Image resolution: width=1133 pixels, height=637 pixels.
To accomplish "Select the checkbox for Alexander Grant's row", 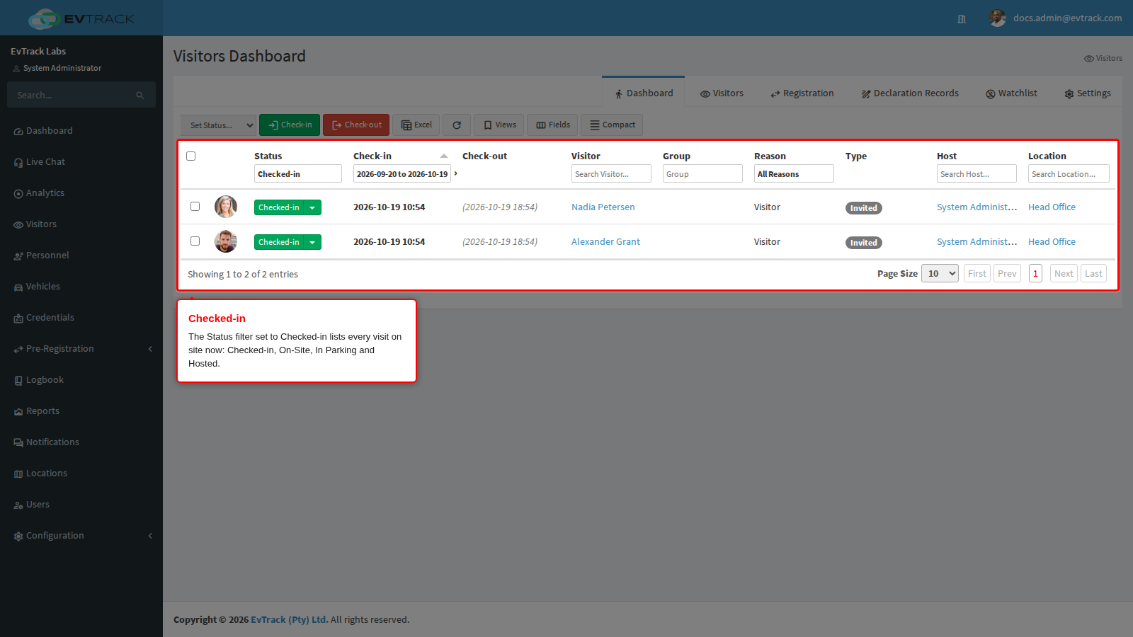I will point(195,241).
